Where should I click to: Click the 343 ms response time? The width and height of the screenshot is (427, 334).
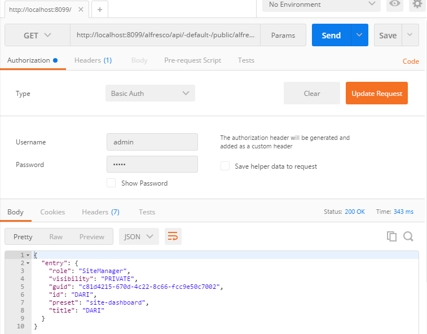(403, 212)
